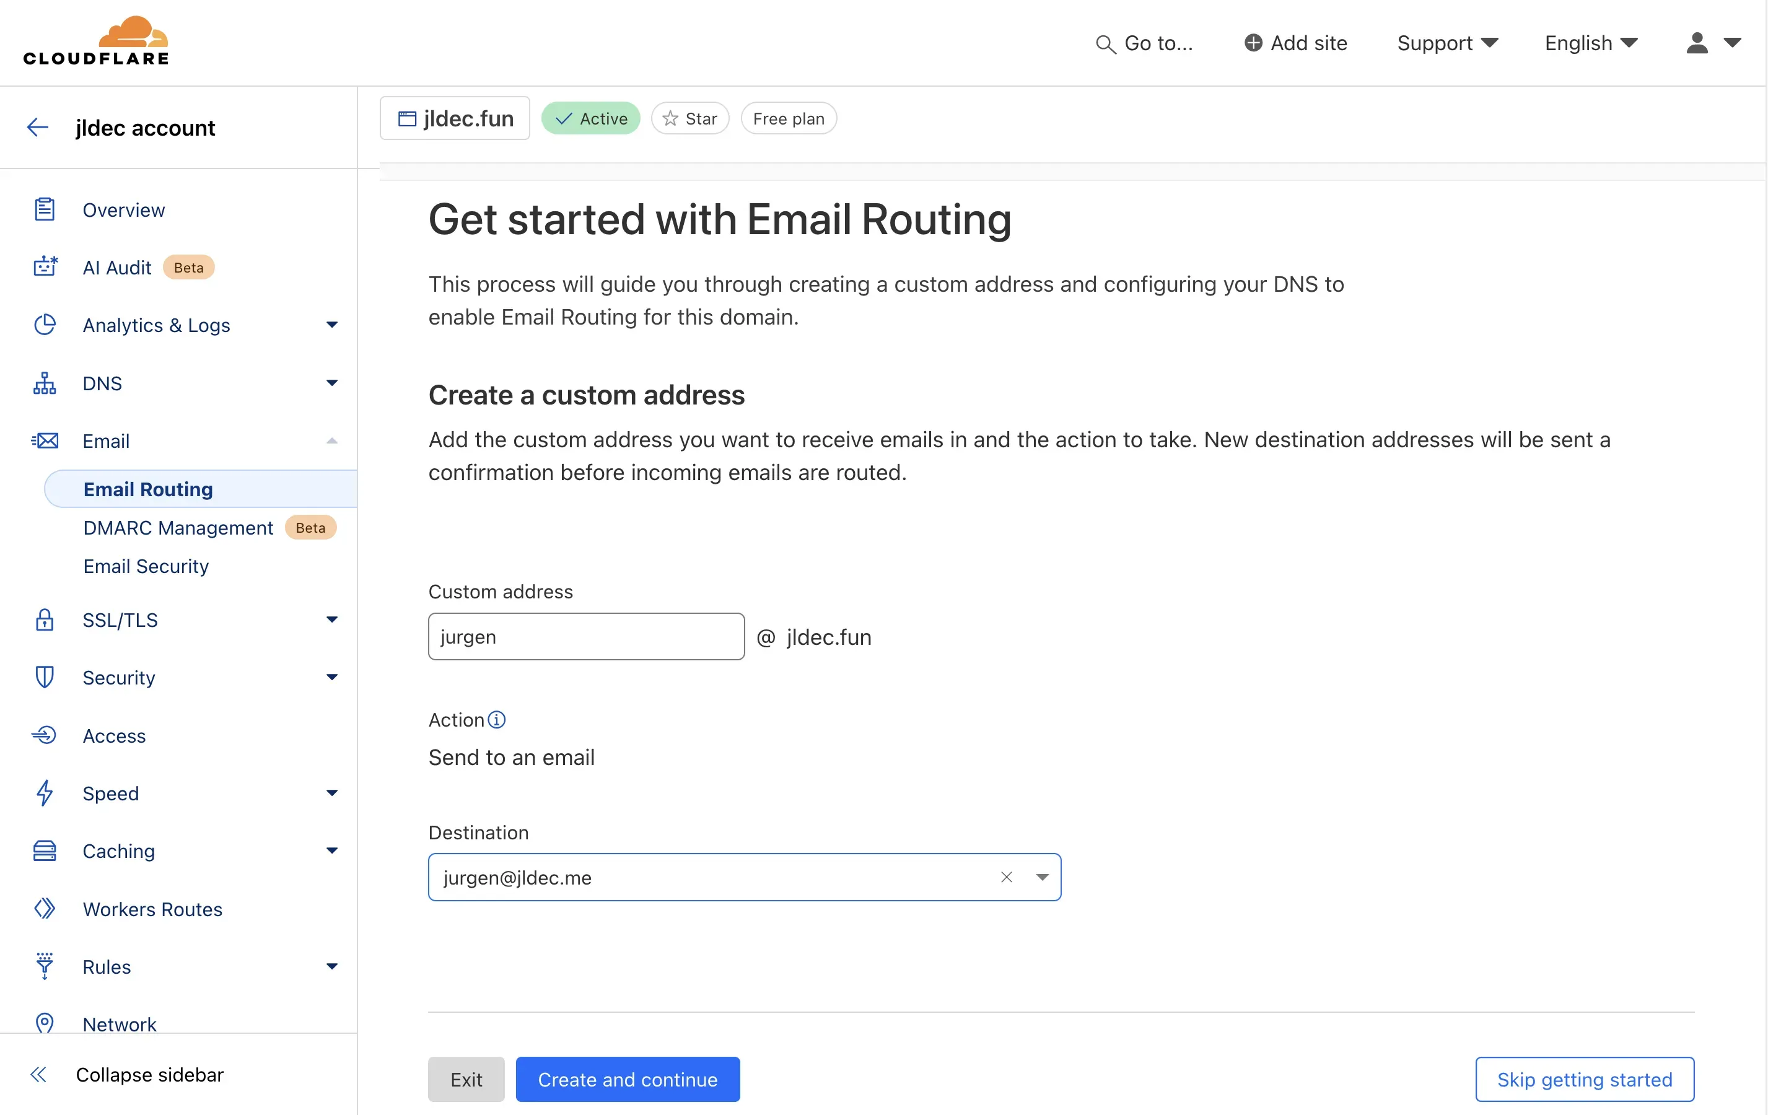The height and width of the screenshot is (1115, 1768).
Task: Open Email Security from the sidebar
Action: tap(146, 566)
